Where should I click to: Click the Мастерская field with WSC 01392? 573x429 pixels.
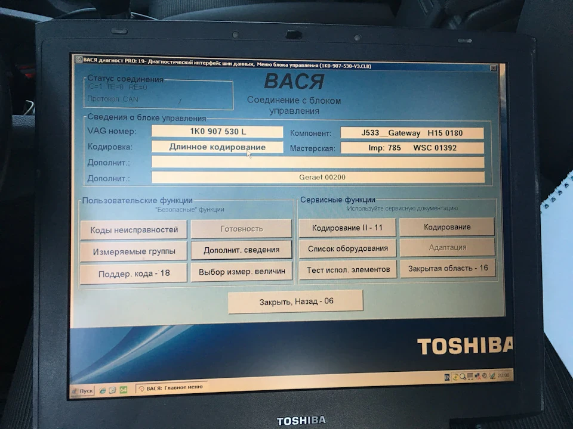412,148
